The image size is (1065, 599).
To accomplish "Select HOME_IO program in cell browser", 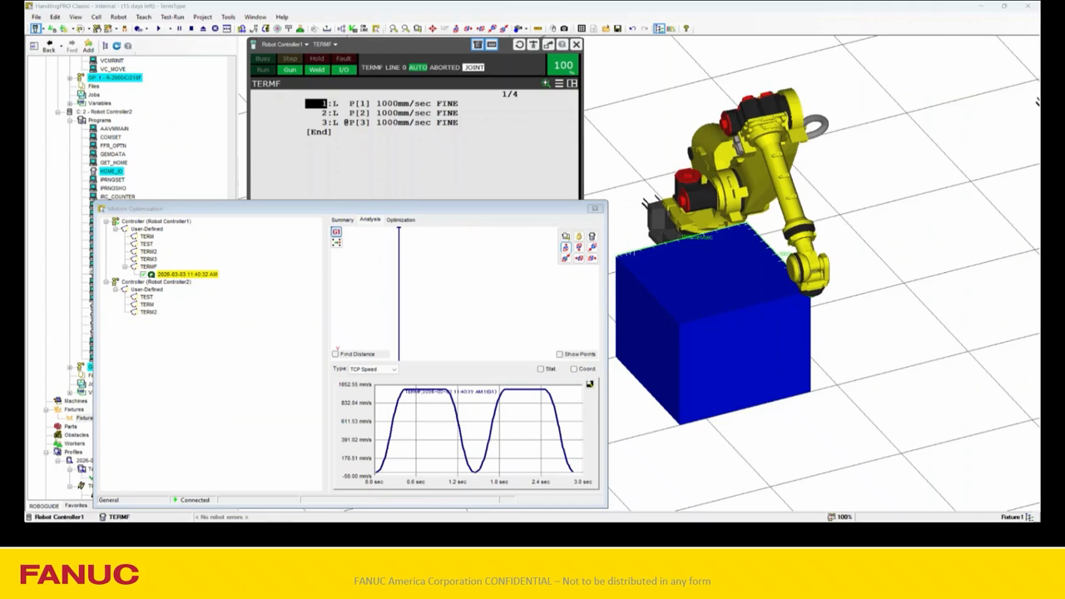I will tap(111, 171).
